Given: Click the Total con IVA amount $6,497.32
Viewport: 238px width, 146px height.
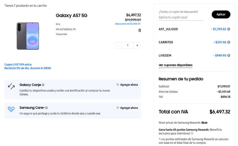Looking at the screenshot, I should [220, 112].
